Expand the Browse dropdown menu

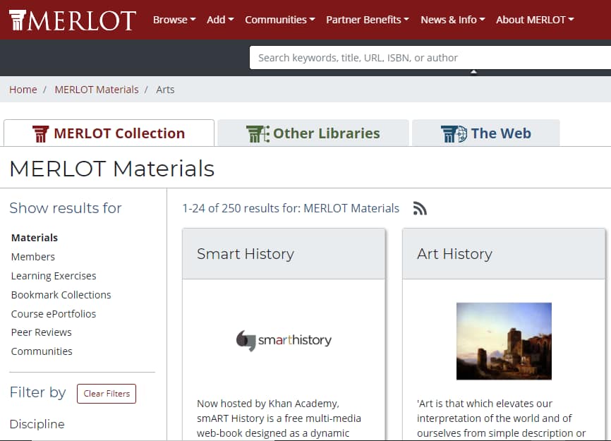(x=174, y=20)
